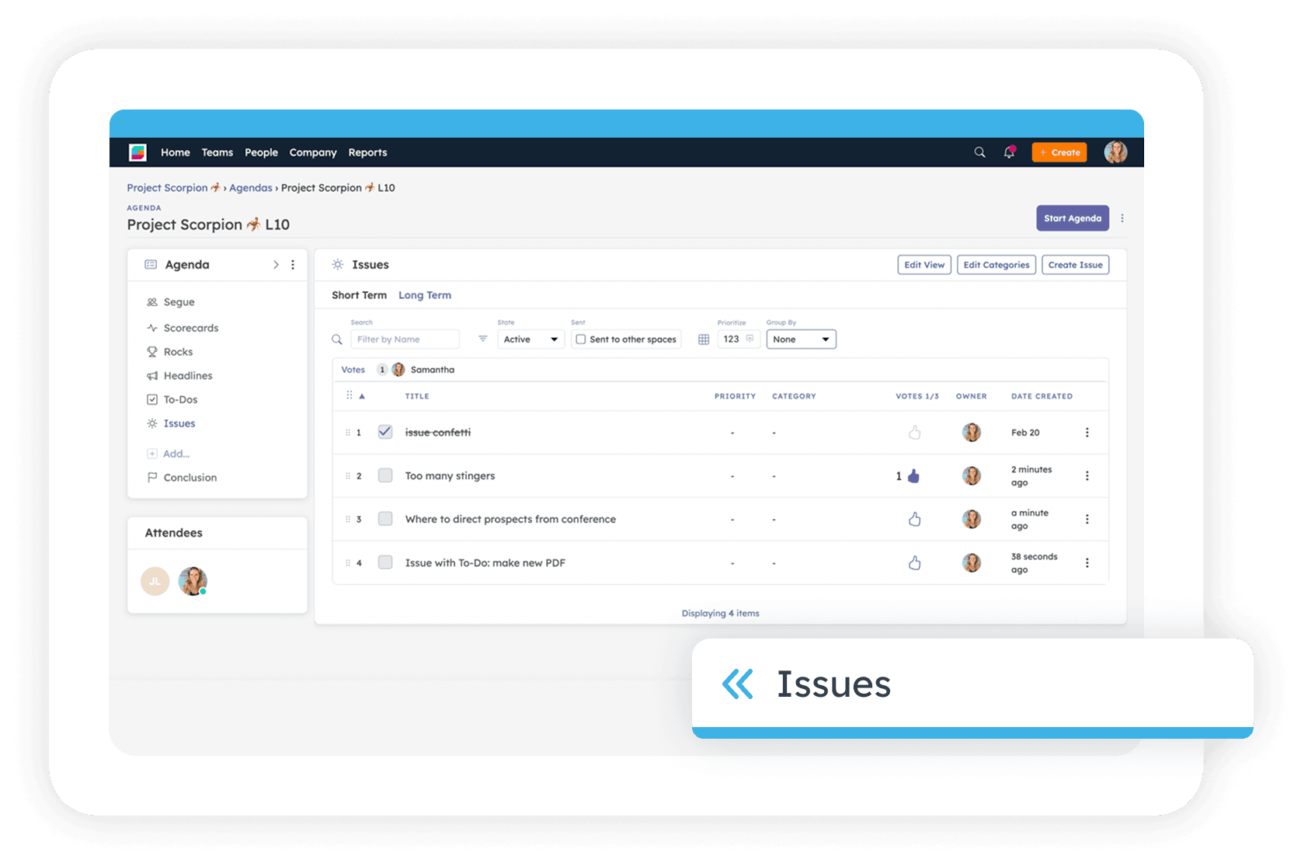
Task: Upvote 'Where to direct prospects from conference'
Action: click(x=914, y=520)
